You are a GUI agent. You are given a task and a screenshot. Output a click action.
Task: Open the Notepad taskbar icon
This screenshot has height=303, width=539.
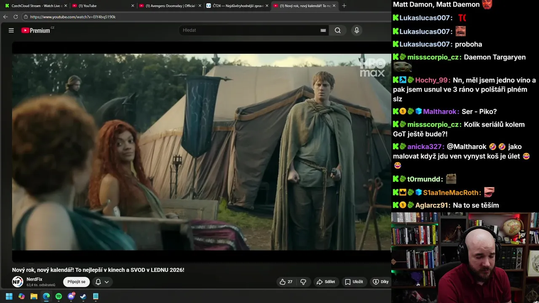pos(96,296)
